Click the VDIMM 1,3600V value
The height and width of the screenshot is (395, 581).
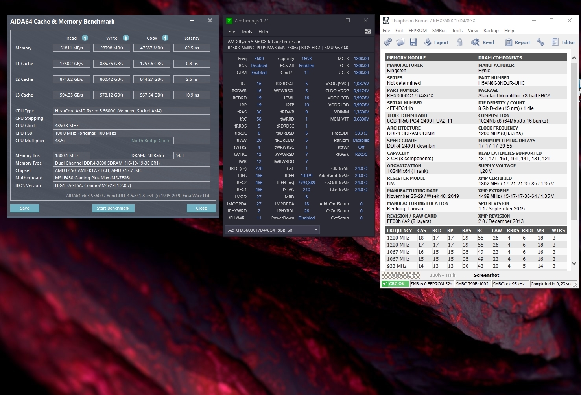[x=361, y=112]
